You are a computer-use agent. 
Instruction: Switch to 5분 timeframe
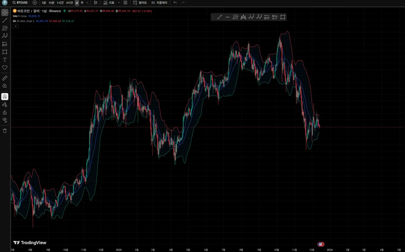(x=44, y=2)
